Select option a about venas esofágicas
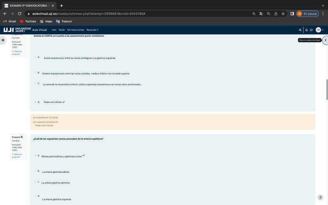The height and width of the screenshot is (205, 328). pyautogui.click(x=36, y=57)
